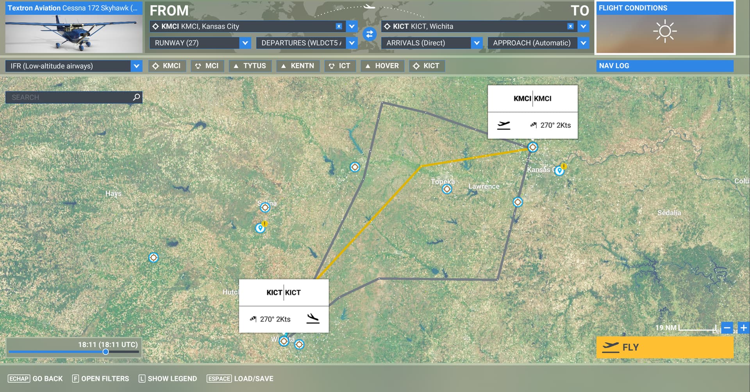Select the lone airport marker south of Hays

(x=154, y=258)
